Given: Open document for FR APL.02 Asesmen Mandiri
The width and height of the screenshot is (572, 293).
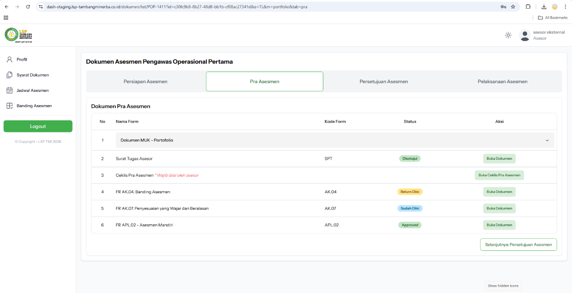Looking at the screenshot, I should tap(499, 225).
